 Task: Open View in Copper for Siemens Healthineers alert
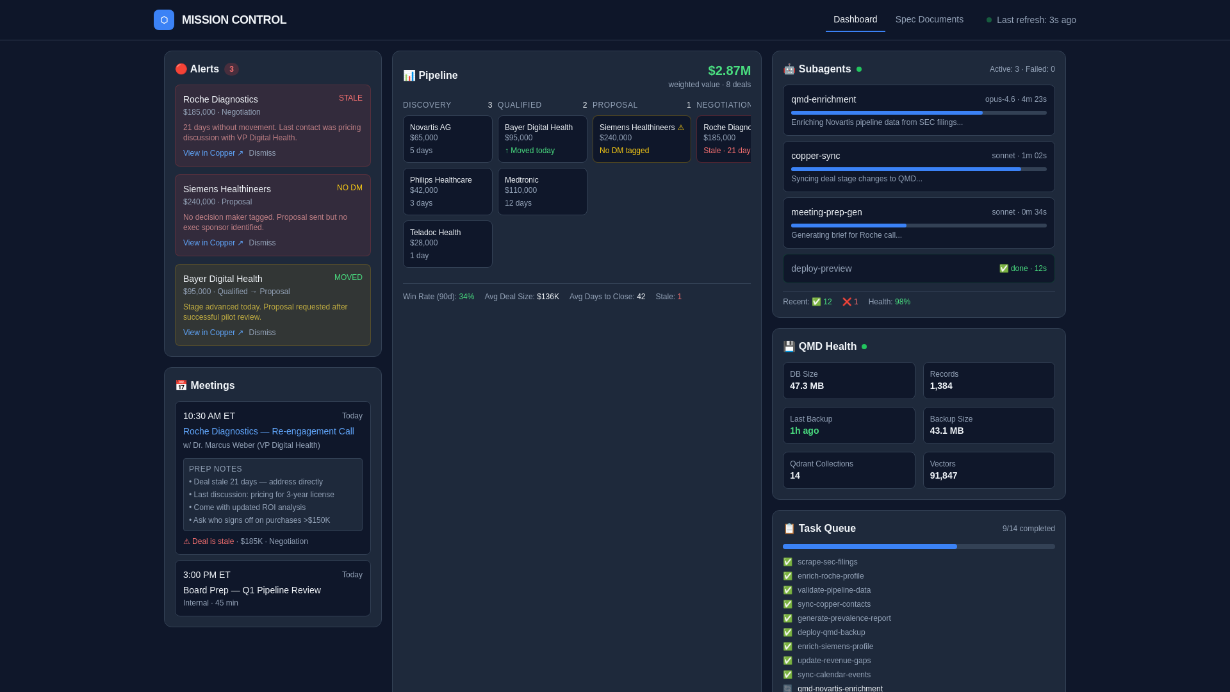tap(213, 243)
